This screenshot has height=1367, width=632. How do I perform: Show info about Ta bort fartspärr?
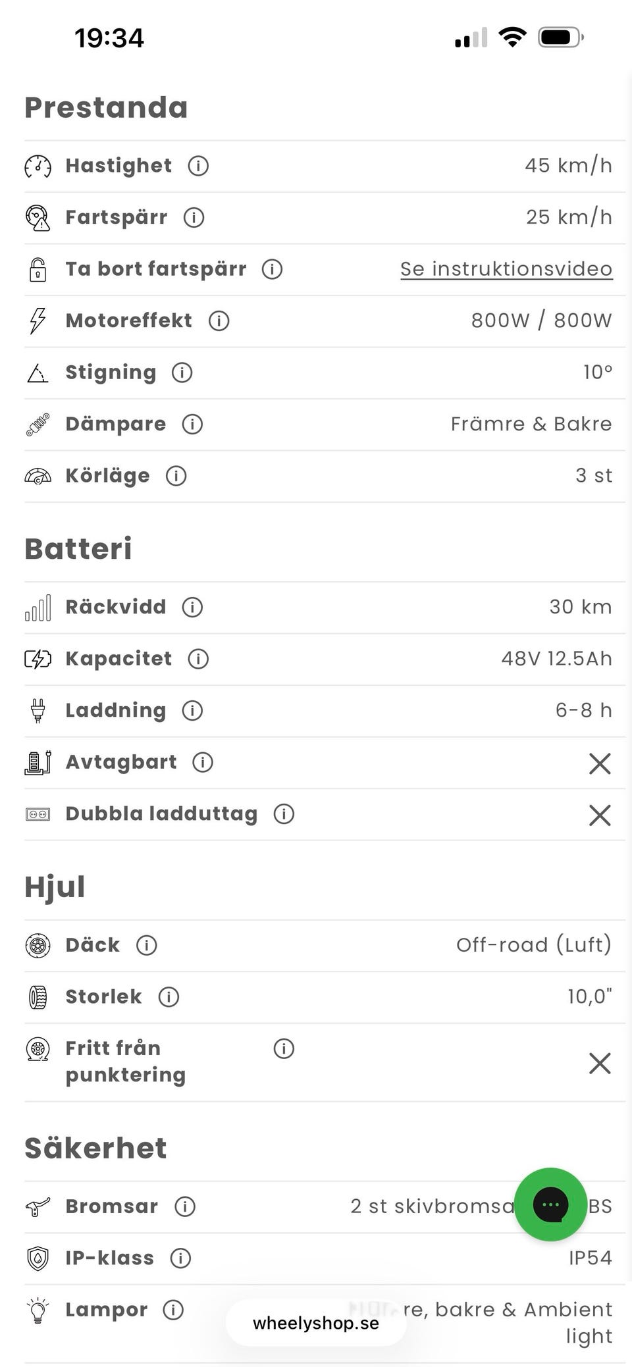[x=272, y=269]
